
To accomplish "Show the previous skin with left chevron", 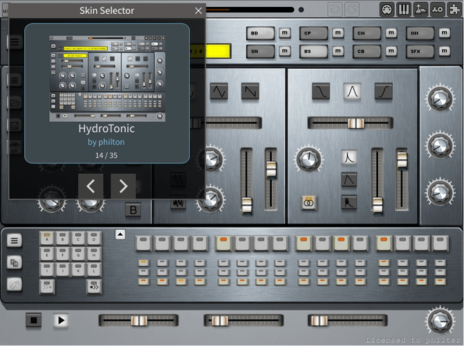I will point(91,186).
